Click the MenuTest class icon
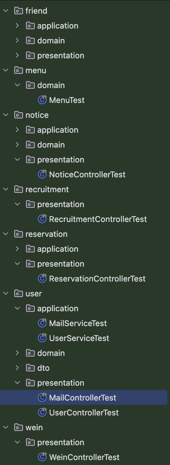The width and height of the screenshot is (170, 465). pos(42,100)
